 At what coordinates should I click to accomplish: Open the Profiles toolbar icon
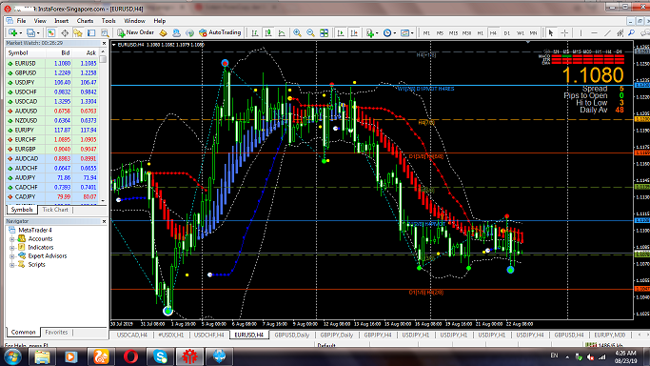pyautogui.click(x=31, y=32)
